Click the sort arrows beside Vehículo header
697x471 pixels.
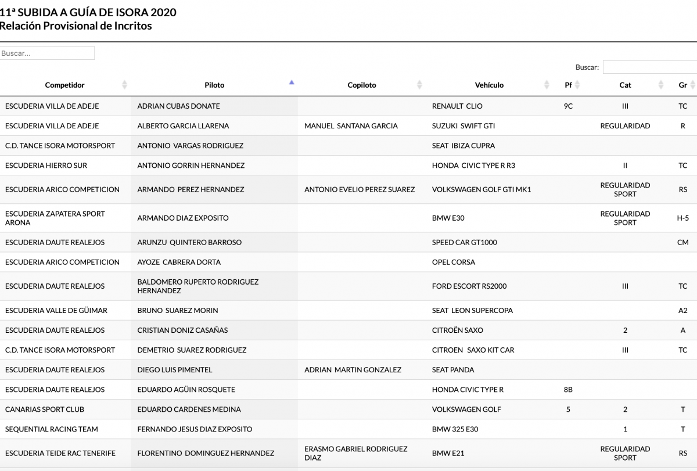(547, 85)
